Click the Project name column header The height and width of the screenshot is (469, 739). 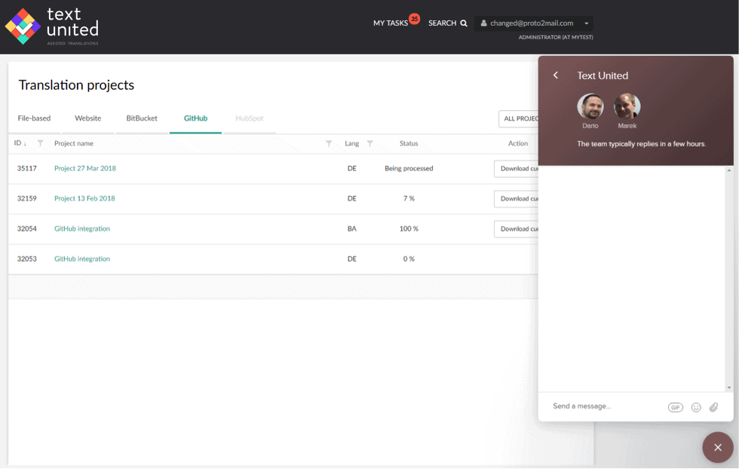[74, 143]
